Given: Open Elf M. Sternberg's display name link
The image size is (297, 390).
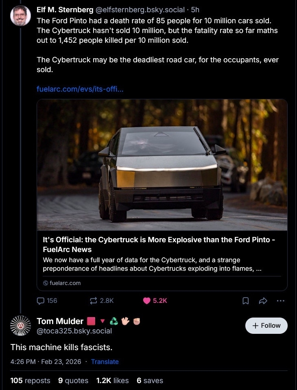Looking at the screenshot, I should pyautogui.click(x=65, y=10).
